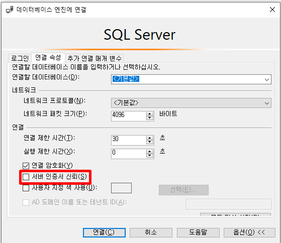Click the custom color swatch box
Screen dimensions: 281x243
tap(121, 188)
